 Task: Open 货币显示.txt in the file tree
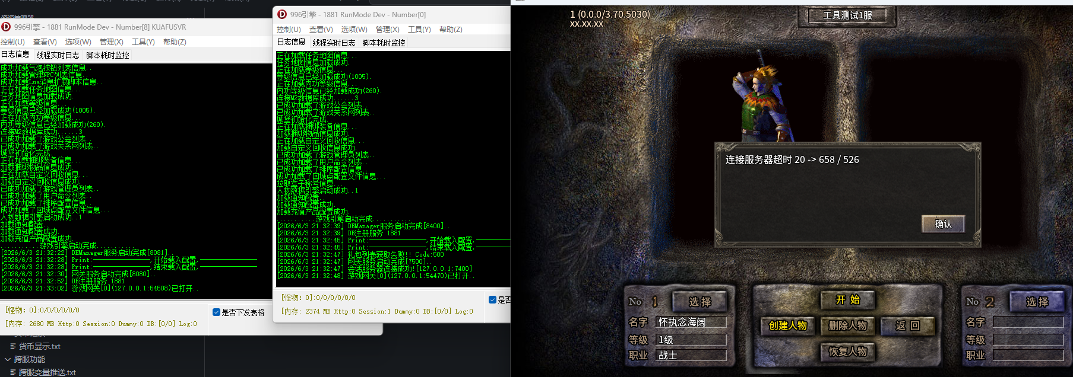pos(40,346)
